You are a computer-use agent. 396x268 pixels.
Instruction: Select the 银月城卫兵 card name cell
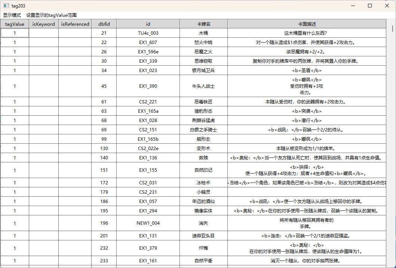203,70
